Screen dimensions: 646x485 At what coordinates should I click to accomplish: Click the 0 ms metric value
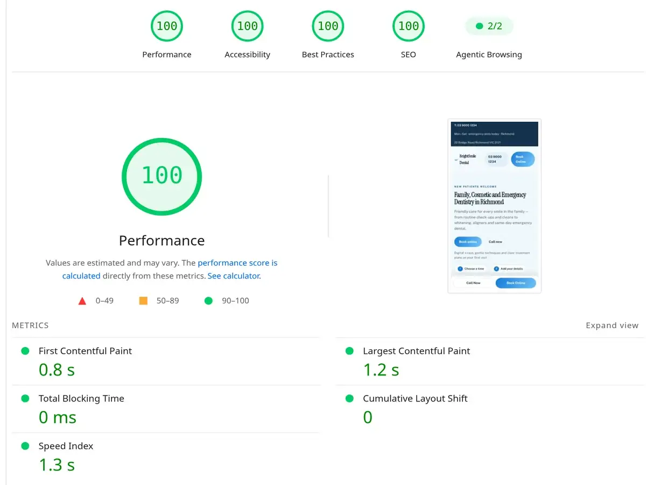click(x=58, y=417)
